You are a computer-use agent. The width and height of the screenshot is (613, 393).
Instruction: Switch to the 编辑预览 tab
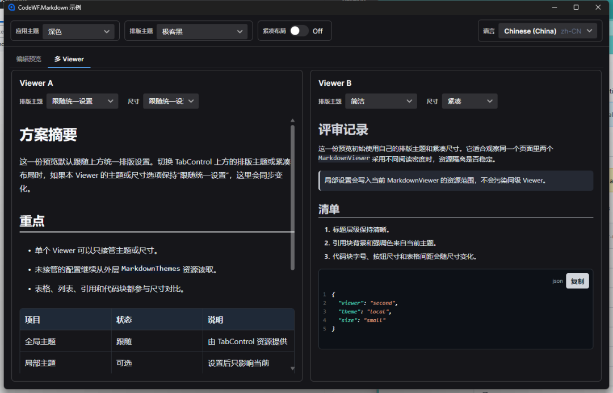click(x=28, y=59)
